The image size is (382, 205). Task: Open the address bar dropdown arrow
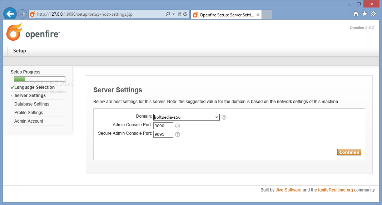(173, 14)
